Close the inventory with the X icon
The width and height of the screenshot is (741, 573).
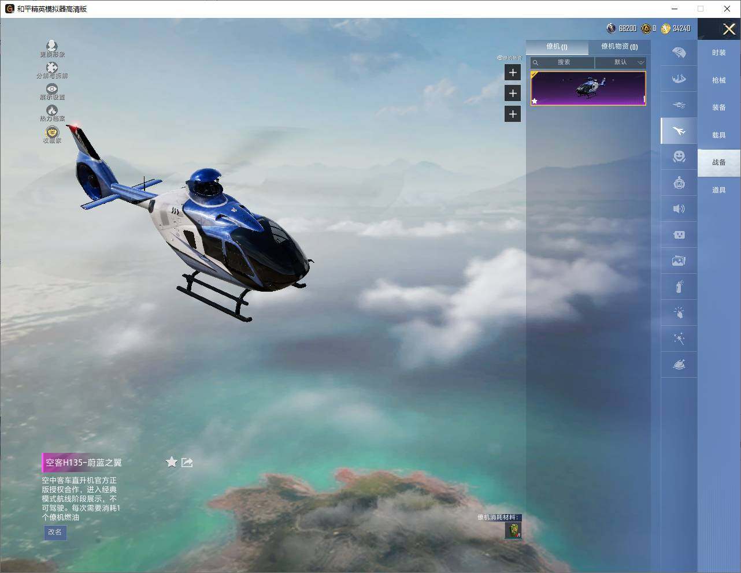(x=729, y=29)
